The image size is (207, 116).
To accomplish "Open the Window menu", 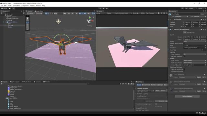I will coord(38,6).
